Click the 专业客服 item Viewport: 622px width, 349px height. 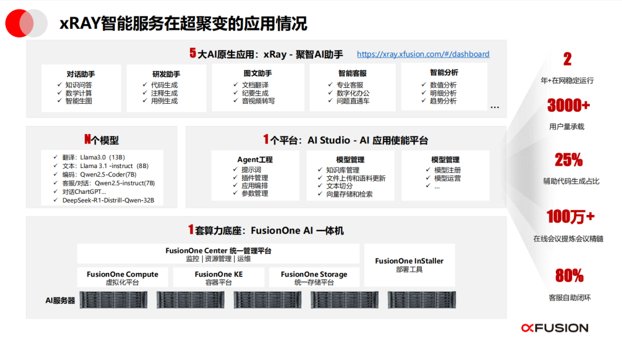pyautogui.click(x=350, y=85)
